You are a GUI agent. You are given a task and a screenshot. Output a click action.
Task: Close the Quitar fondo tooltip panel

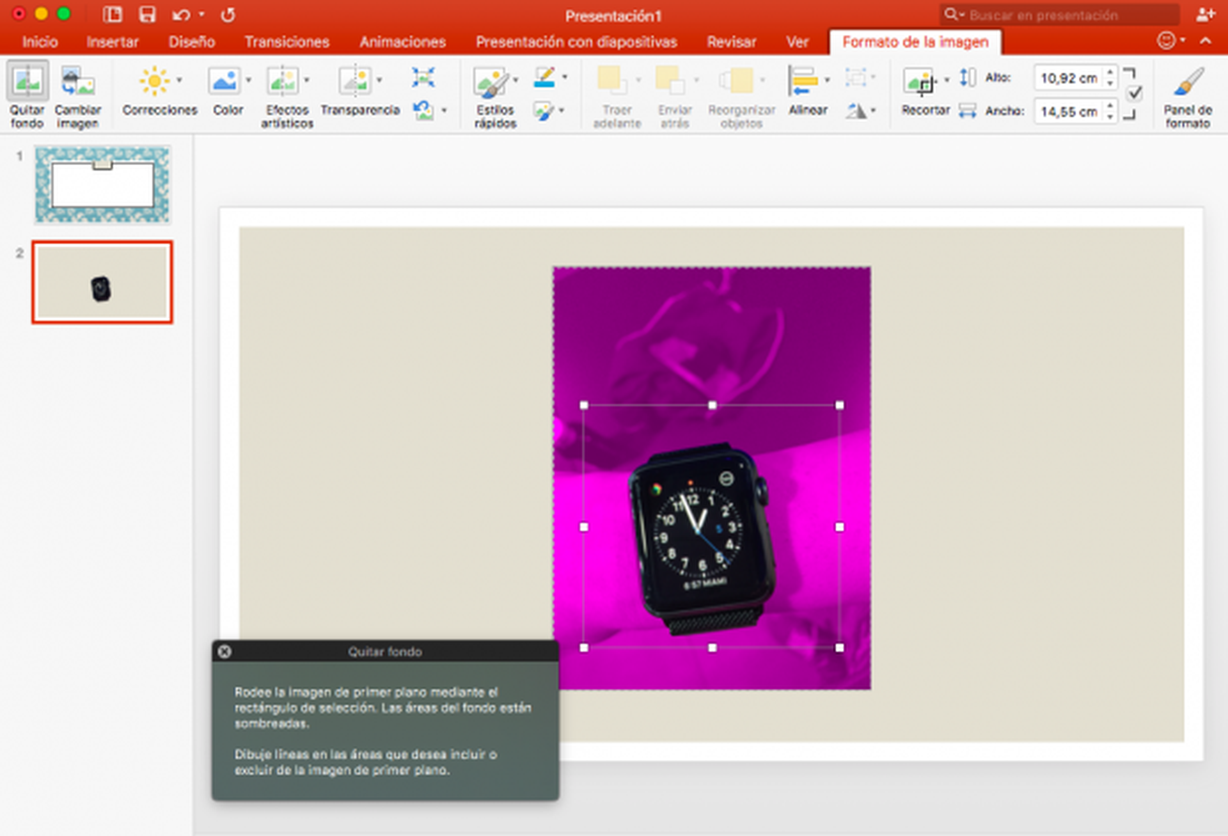224,651
